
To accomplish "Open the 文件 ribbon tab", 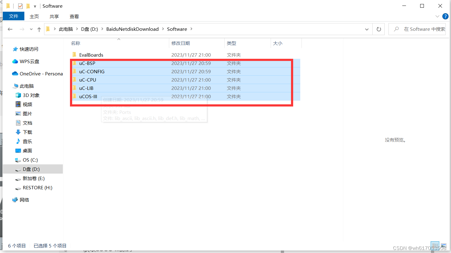I will [x=14, y=16].
